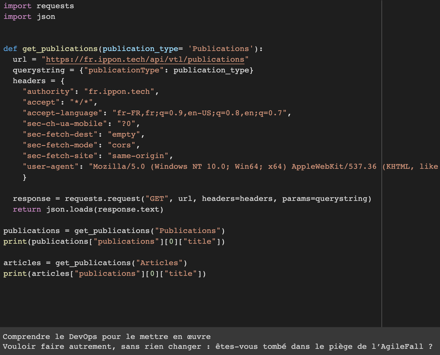Viewport: 440px width, 355px height.
Task: Click the publications variable assignment line
Action: [x=113, y=230]
